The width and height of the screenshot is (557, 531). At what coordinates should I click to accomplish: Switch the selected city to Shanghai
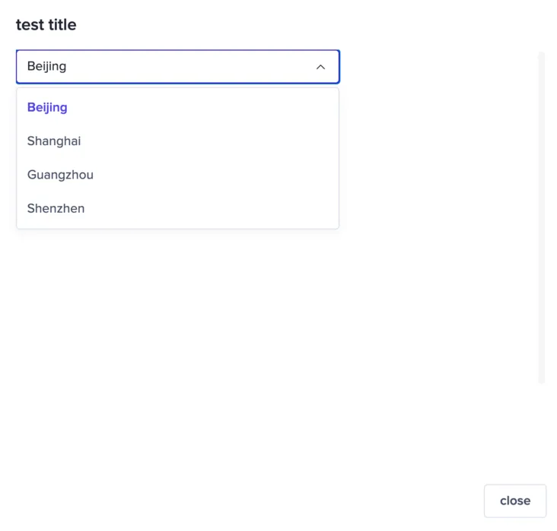177,141
